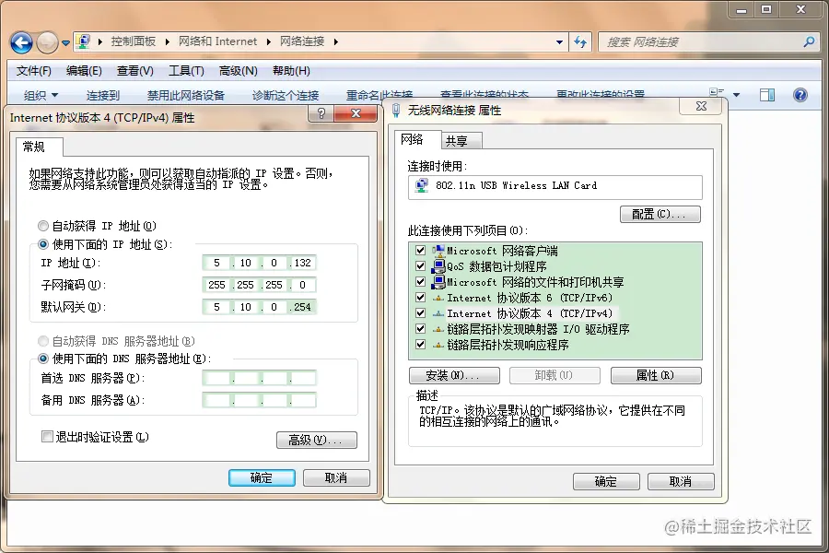Open the address bar history dropdown
Image resolution: width=829 pixels, height=553 pixels.
(x=558, y=41)
